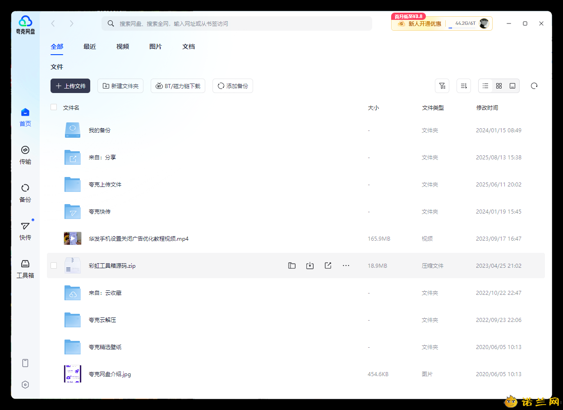Switch to large thumbnail view
Screen dimensions: 563x410
pyautogui.click(x=512, y=86)
